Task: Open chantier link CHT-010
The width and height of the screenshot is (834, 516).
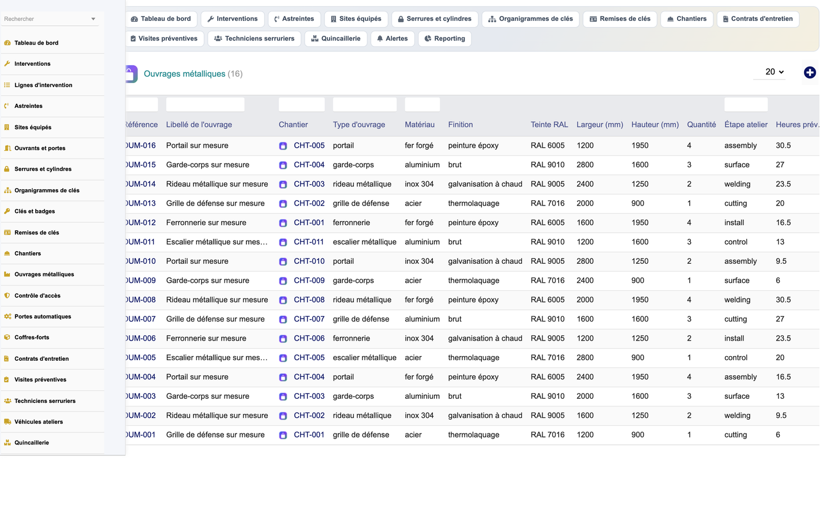Action: 309,261
